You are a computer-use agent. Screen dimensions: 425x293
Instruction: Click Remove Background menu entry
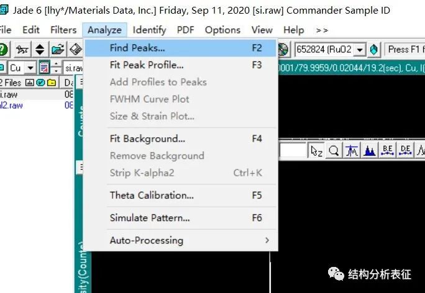coord(181,156)
